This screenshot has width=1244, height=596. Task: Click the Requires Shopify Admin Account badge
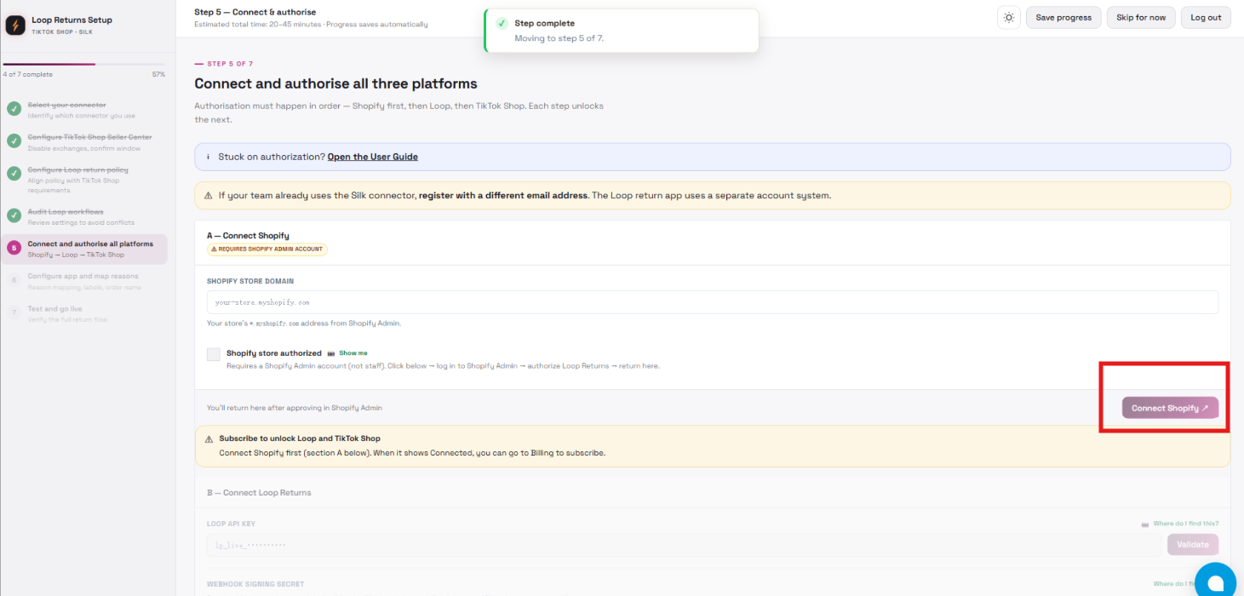(267, 249)
